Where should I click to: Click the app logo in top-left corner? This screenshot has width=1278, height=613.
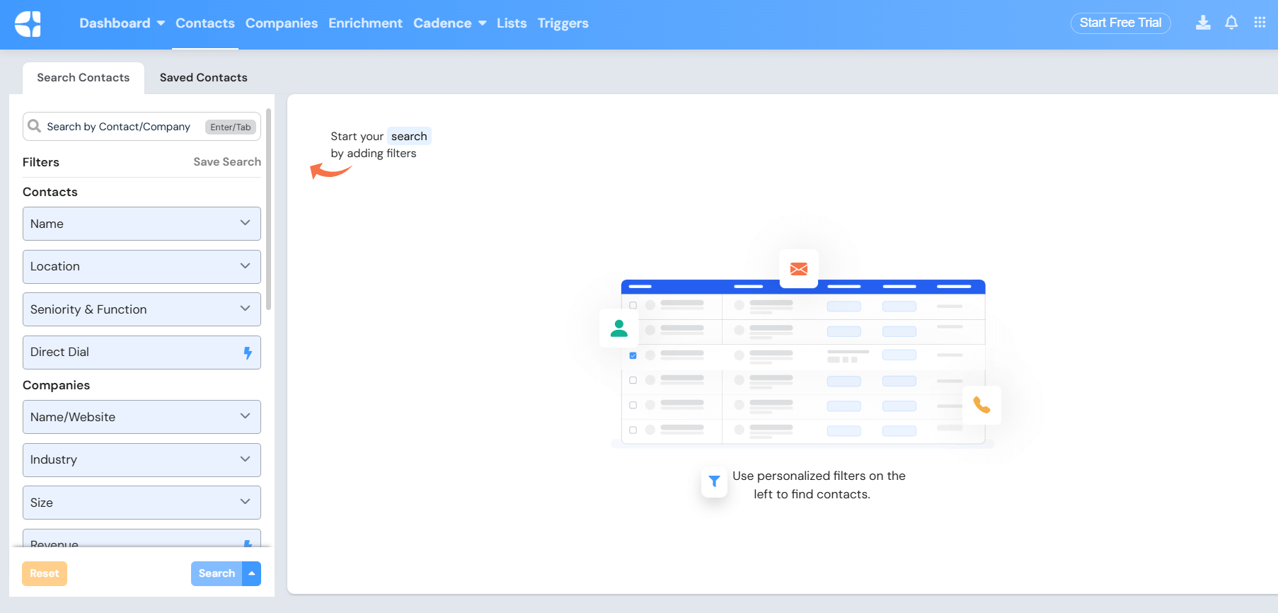(28, 24)
